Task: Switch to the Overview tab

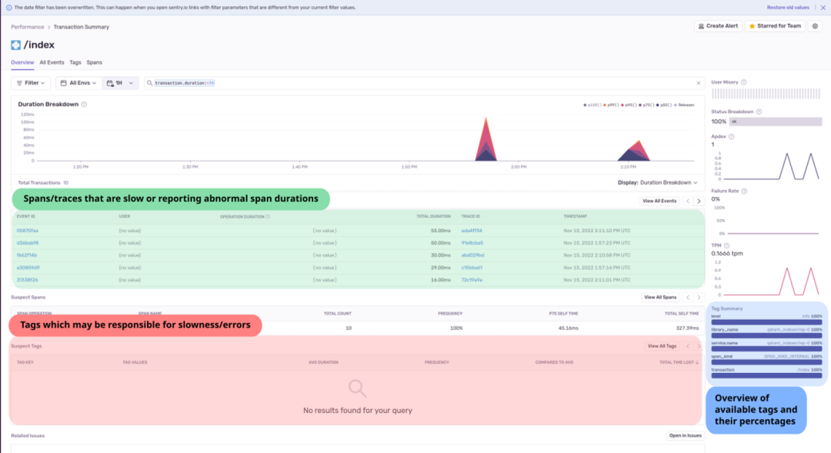Action: [22, 62]
